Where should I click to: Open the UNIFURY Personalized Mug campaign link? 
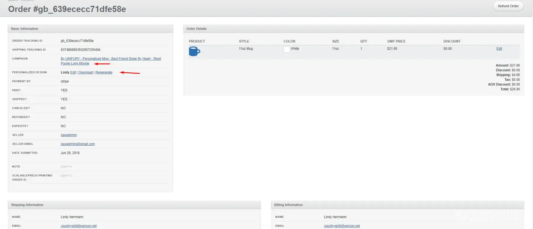[111, 59]
